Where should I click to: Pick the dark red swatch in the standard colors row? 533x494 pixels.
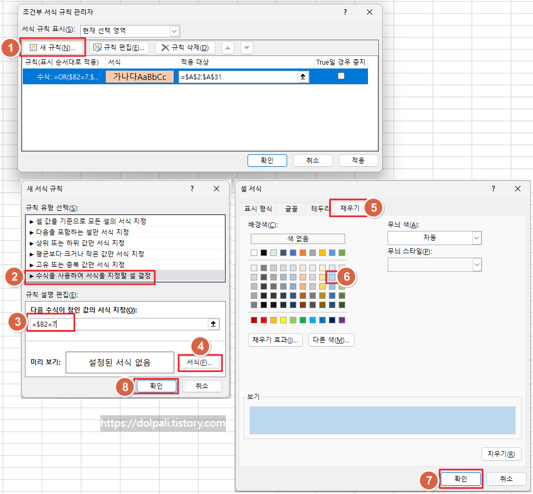(x=254, y=320)
